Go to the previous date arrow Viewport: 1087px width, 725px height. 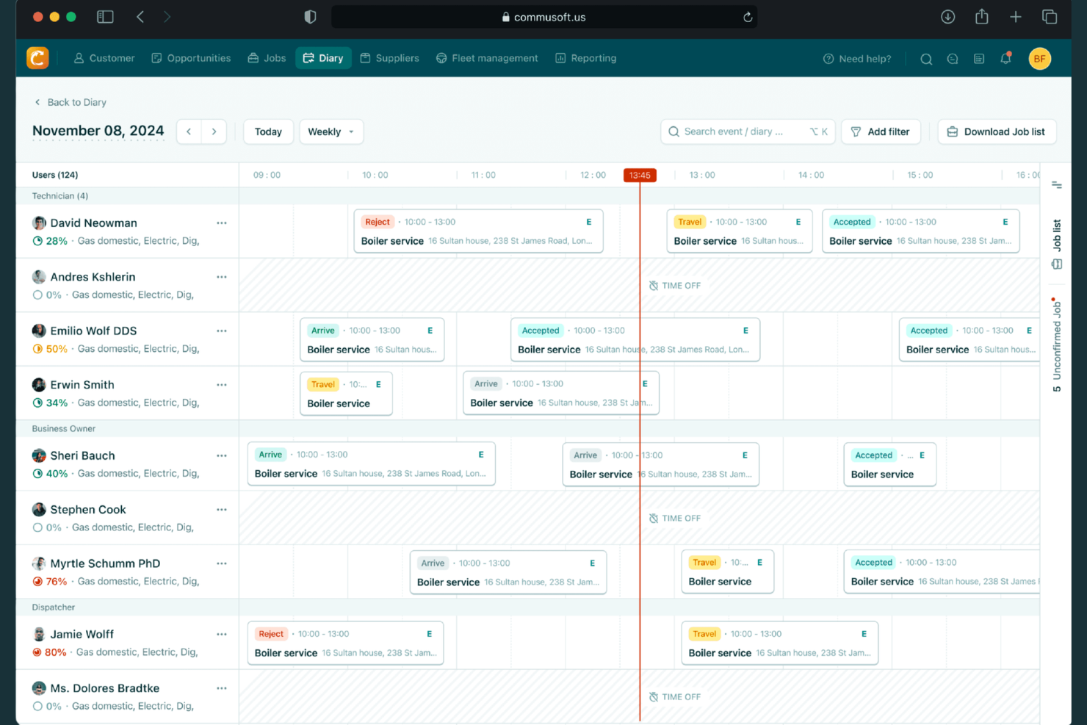tap(189, 131)
